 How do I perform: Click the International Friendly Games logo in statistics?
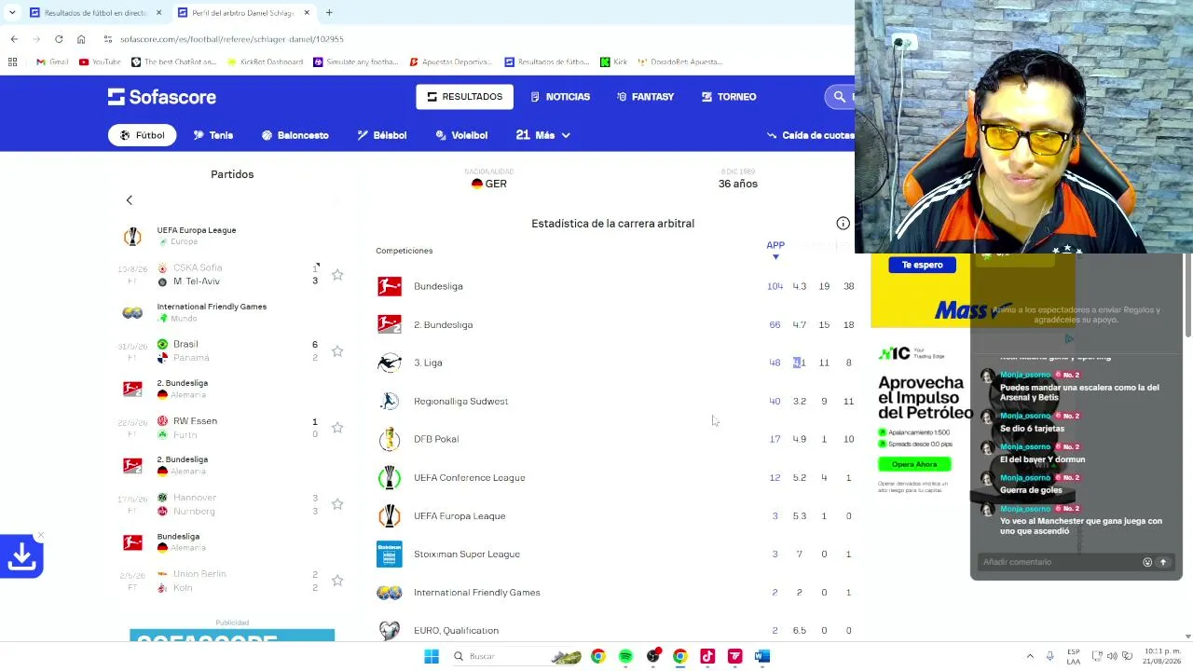(390, 593)
